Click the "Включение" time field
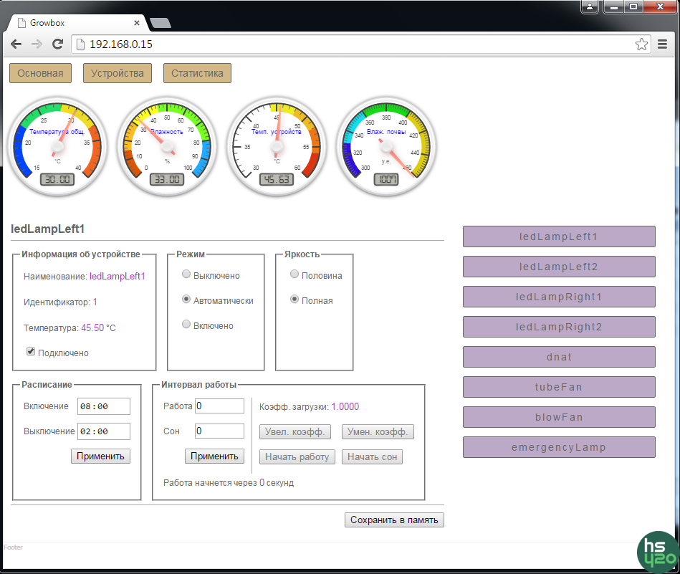The width and height of the screenshot is (680, 574). click(103, 406)
